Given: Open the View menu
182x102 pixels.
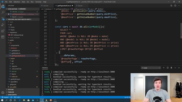Looking at the screenshot, I should (x=23, y=2).
